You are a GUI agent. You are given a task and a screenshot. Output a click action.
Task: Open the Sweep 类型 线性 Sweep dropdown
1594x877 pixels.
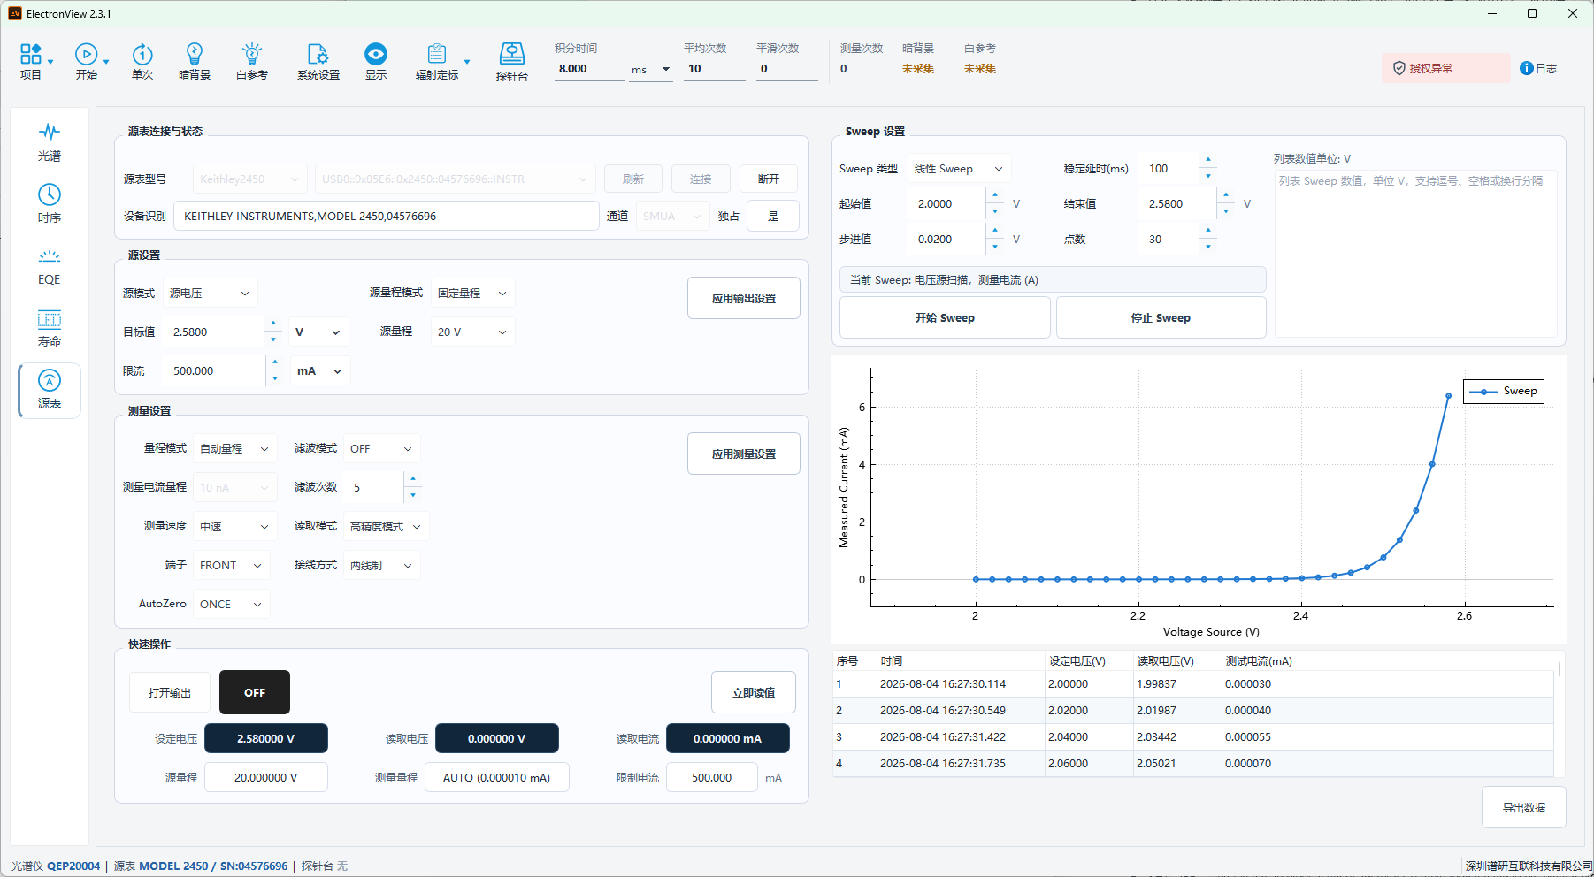pos(959,168)
